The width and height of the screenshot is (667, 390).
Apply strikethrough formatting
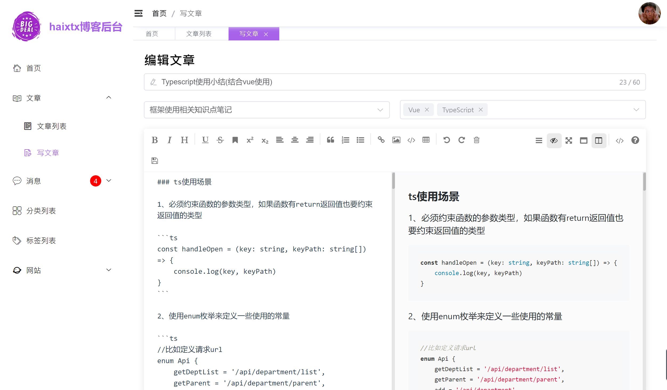[x=220, y=140]
